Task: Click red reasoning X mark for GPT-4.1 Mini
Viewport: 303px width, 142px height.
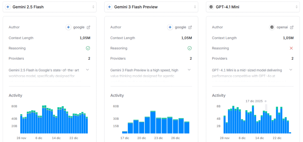Action: 291,48
